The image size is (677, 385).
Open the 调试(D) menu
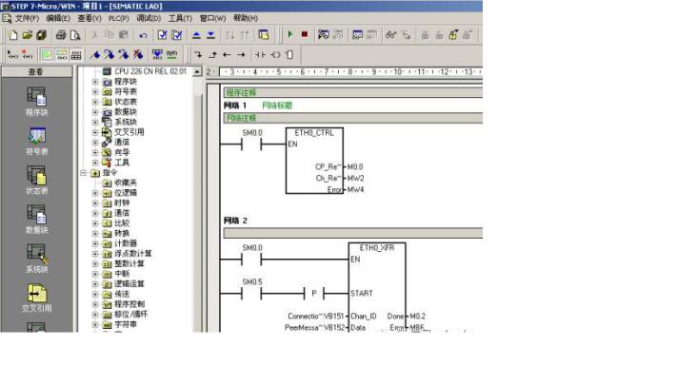click(149, 18)
